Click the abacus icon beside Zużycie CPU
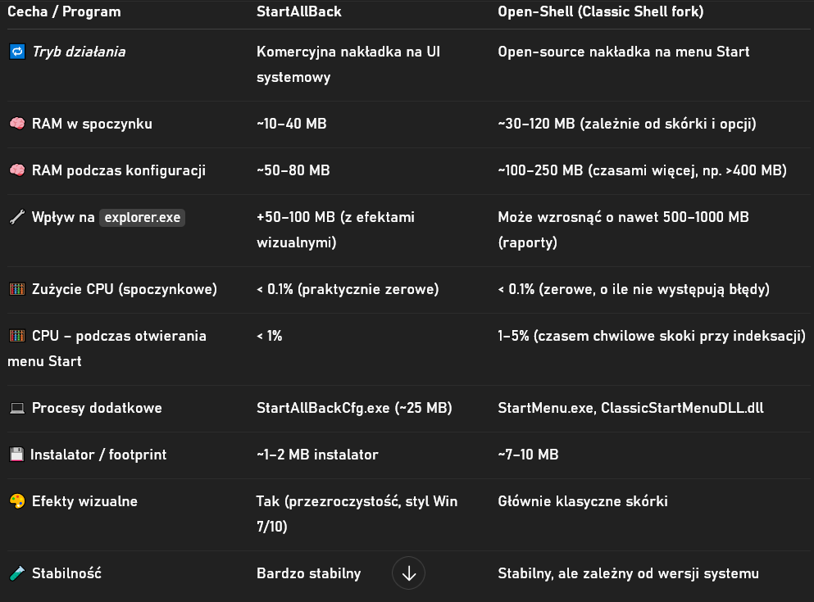This screenshot has width=814, height=602. point(16,289)
